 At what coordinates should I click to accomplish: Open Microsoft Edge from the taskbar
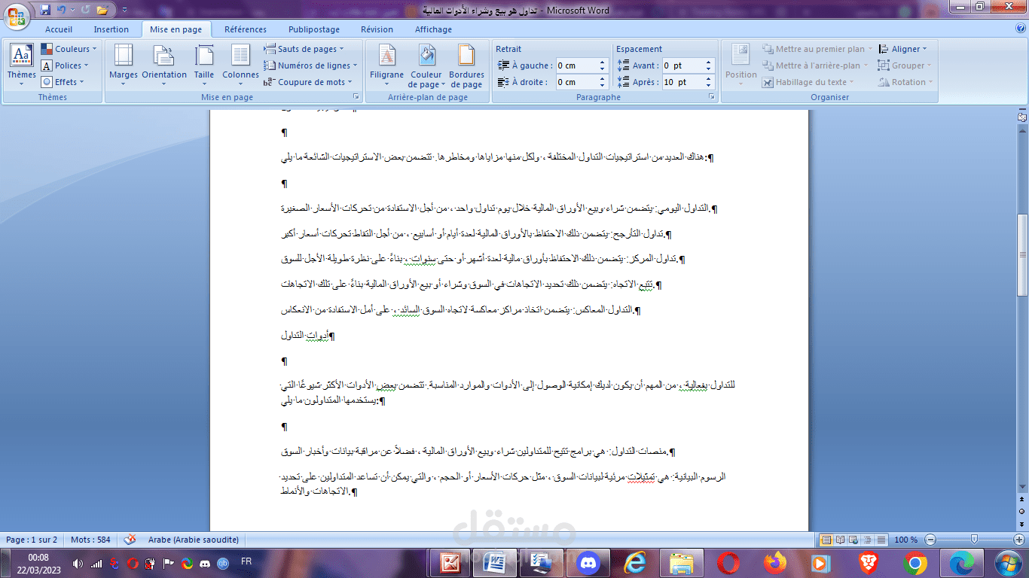(x=962, y=563)
